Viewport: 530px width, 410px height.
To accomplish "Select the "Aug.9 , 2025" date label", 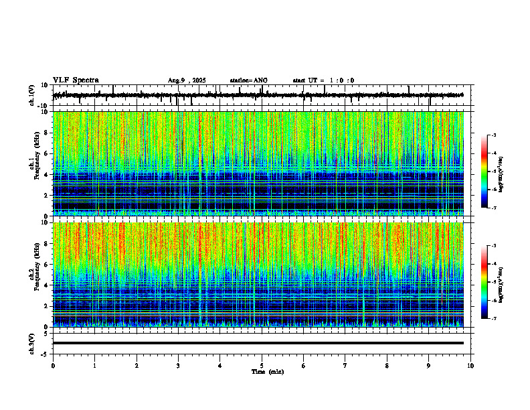I will (x=187, y=80).
